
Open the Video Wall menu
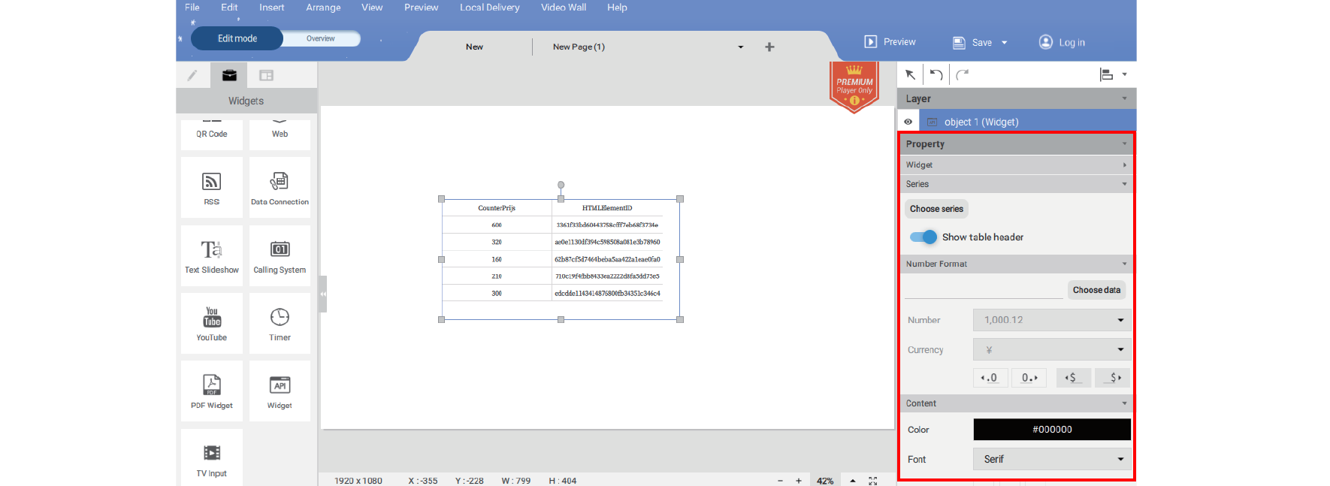click(563, 8)
